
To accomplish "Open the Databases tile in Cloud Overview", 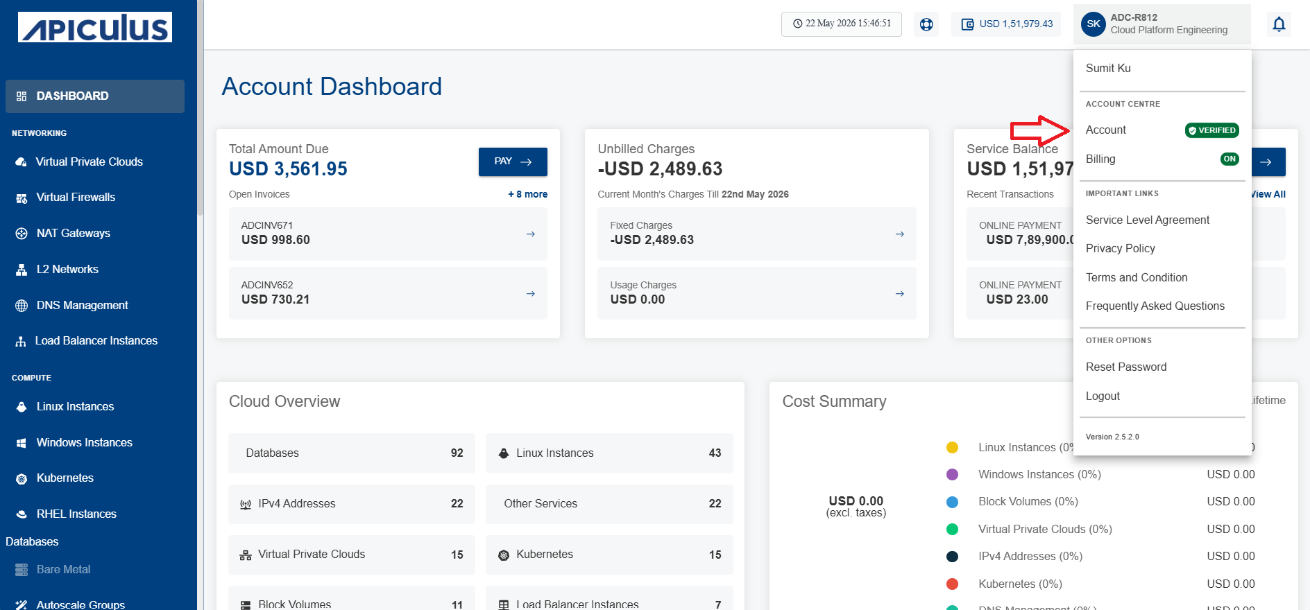I will (352, 453).
